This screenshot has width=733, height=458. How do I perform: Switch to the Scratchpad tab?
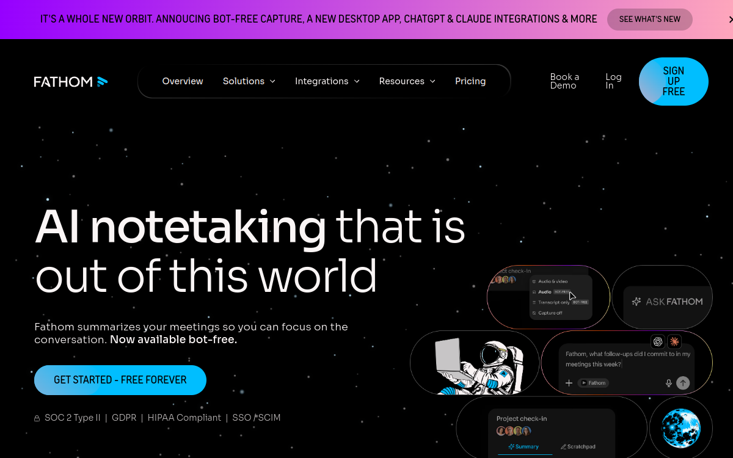tap(578, 447)
